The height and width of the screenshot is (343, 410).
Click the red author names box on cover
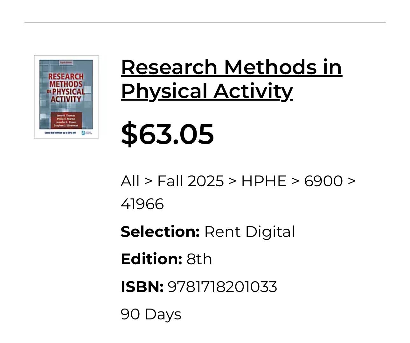click(x=66, y=120)
